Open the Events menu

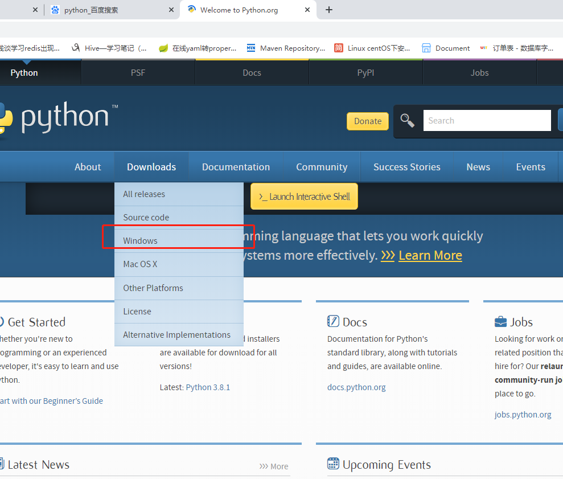point(531,167)
